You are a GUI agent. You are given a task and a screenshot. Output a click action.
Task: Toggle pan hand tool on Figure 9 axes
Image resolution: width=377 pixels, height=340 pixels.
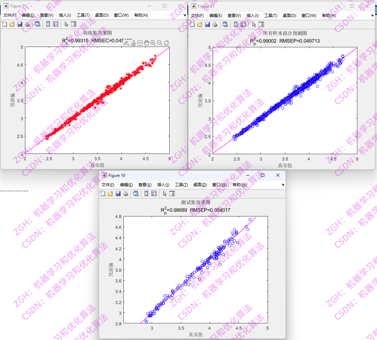pos(146,43)
